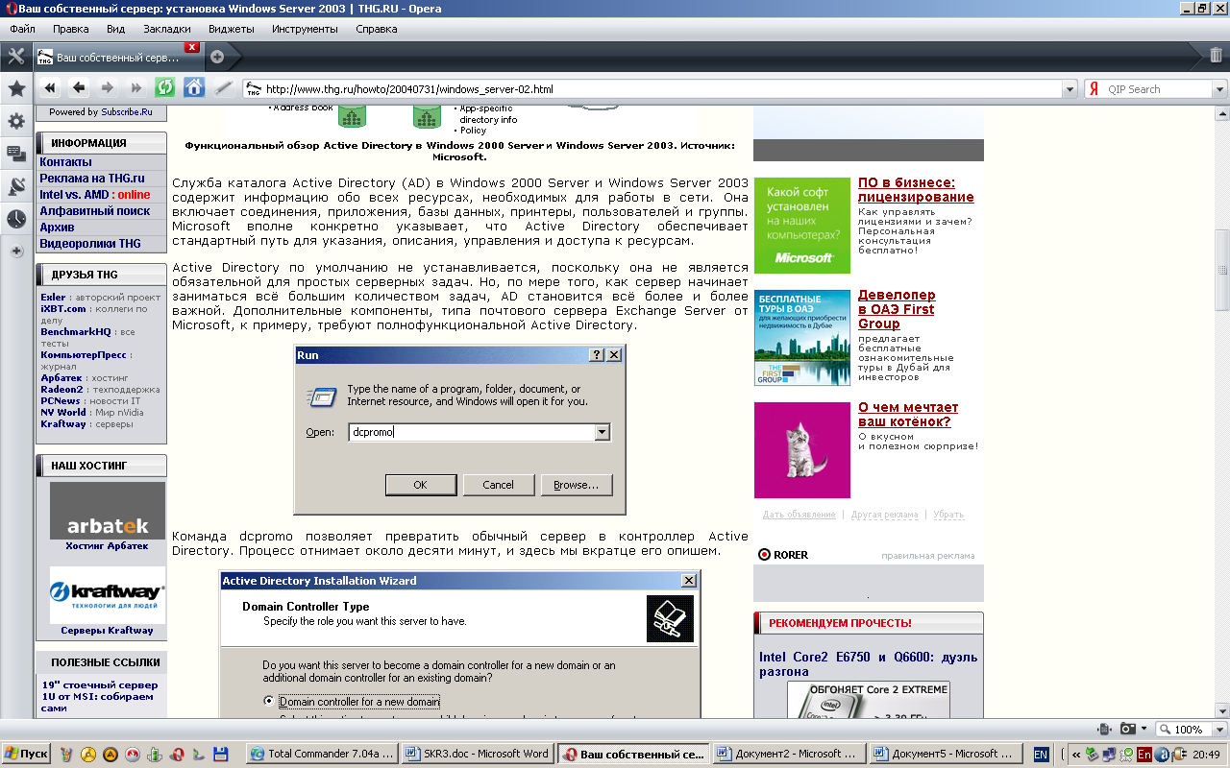Open the Инструменты menu
The image size is (1230, 768).
click(x=305, y=29)
